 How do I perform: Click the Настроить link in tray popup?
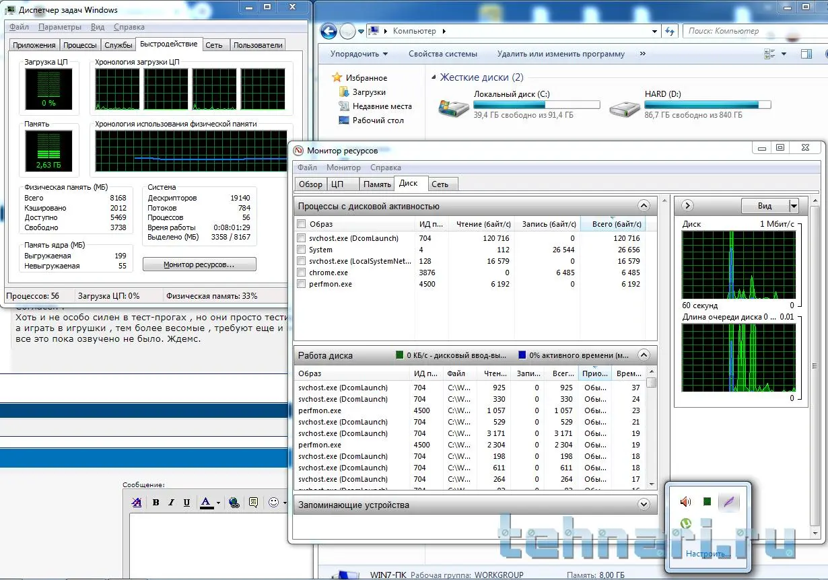[x=708, y=554]
